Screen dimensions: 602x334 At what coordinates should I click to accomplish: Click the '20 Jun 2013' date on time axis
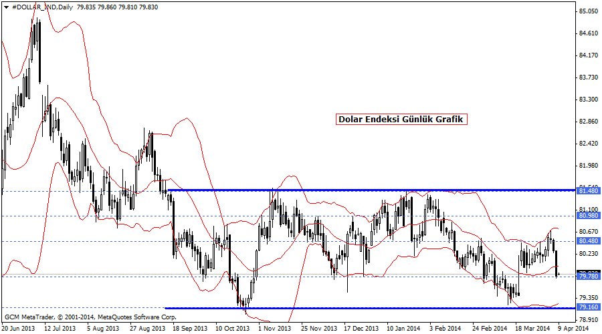pos(19,328)
